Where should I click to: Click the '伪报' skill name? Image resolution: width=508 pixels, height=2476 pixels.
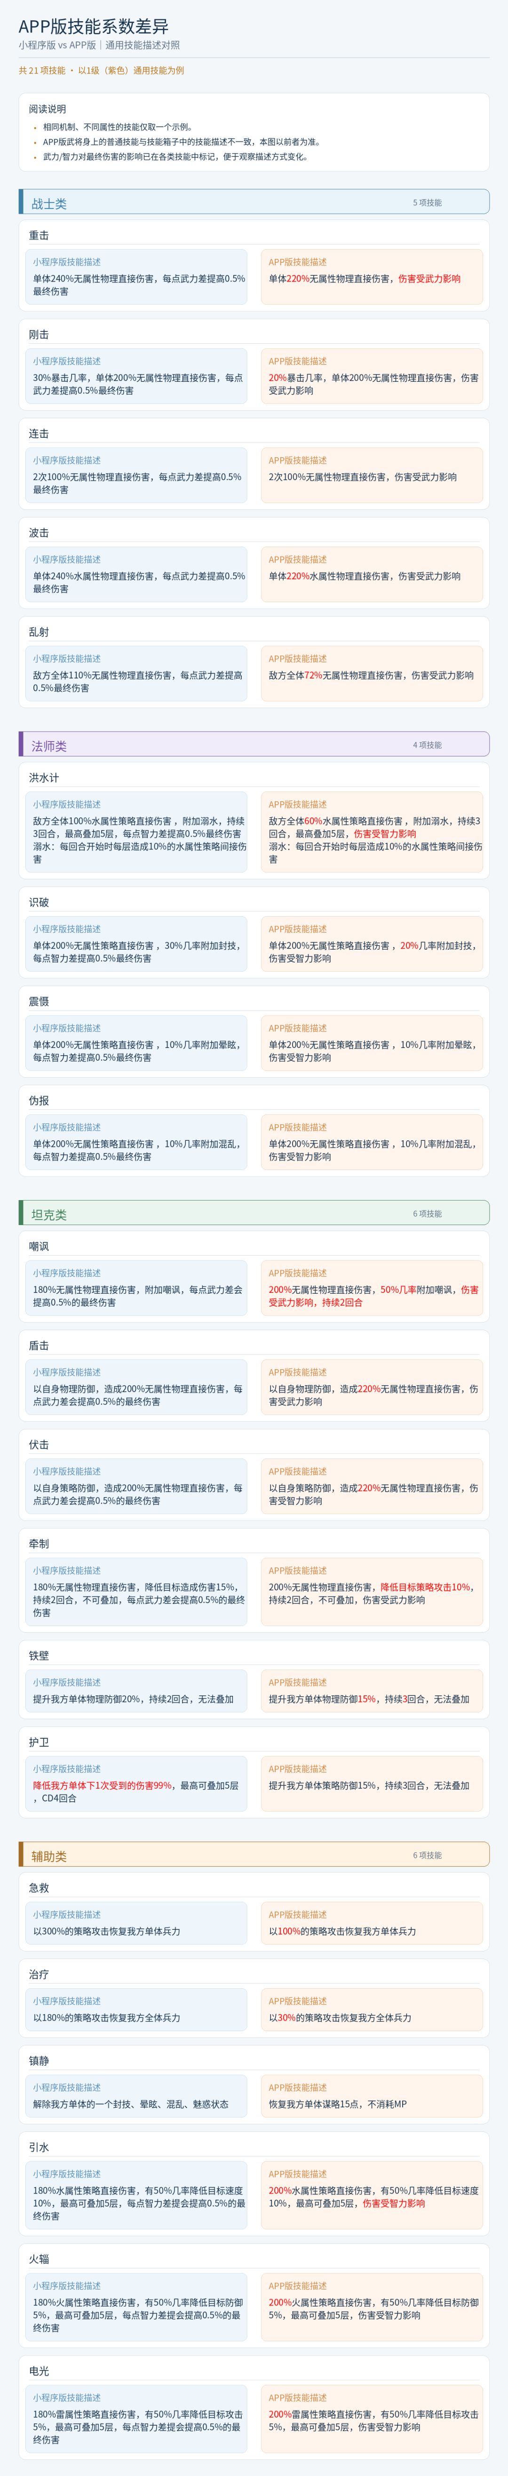coord(39,1101)
